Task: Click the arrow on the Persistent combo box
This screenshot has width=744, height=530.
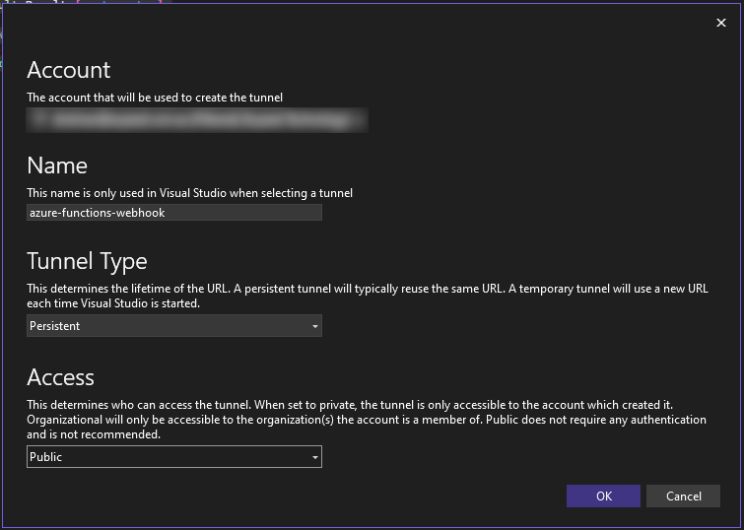Action: (314, 326)
